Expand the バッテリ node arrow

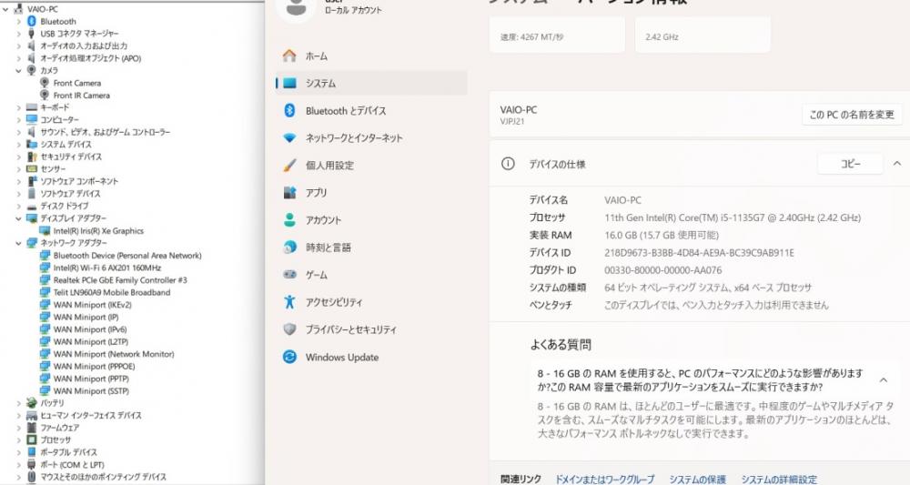(x=19, y=403)
